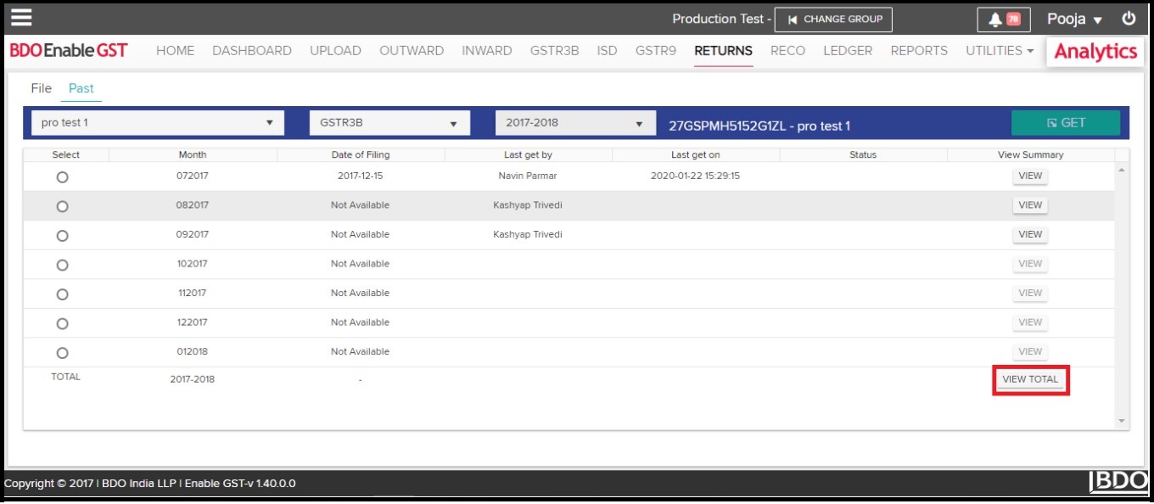Screen dimensions: 1154x504
Task: Select radio button for month 092017
Action: point(62,235)
